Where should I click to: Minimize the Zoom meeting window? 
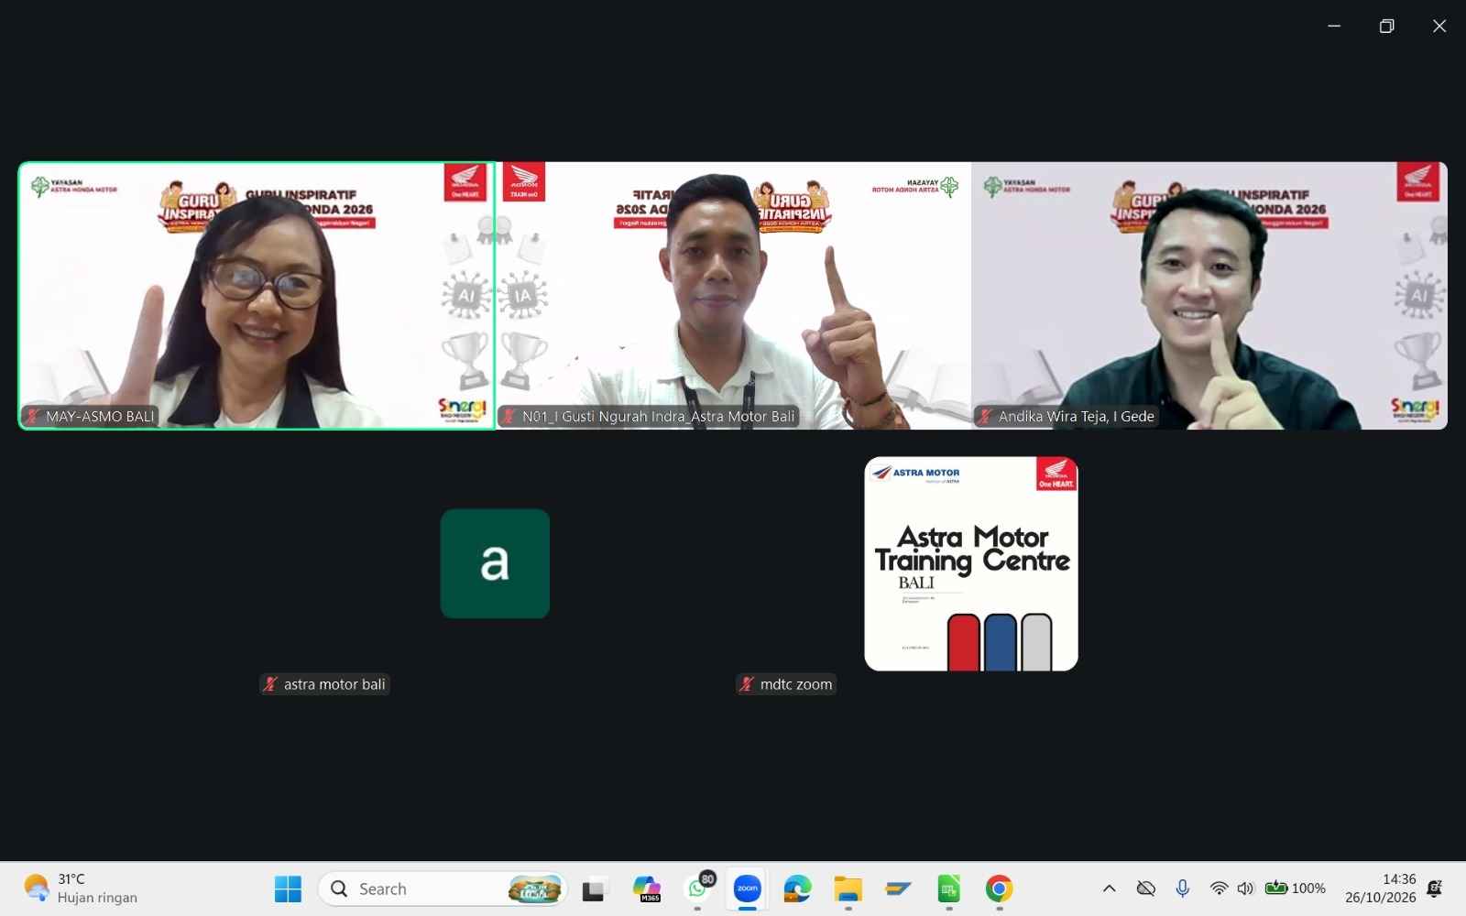pyautogui.click(x=1334, y=26)
